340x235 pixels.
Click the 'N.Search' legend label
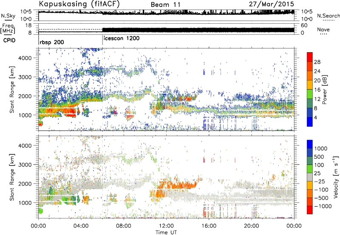tap(328, 16)
